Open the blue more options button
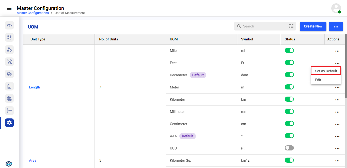This screenshot has height=168, width=347. 336,26
